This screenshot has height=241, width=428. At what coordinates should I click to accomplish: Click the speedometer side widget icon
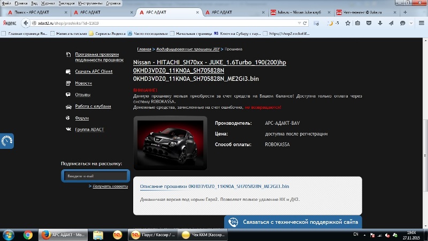pos(6,141)
